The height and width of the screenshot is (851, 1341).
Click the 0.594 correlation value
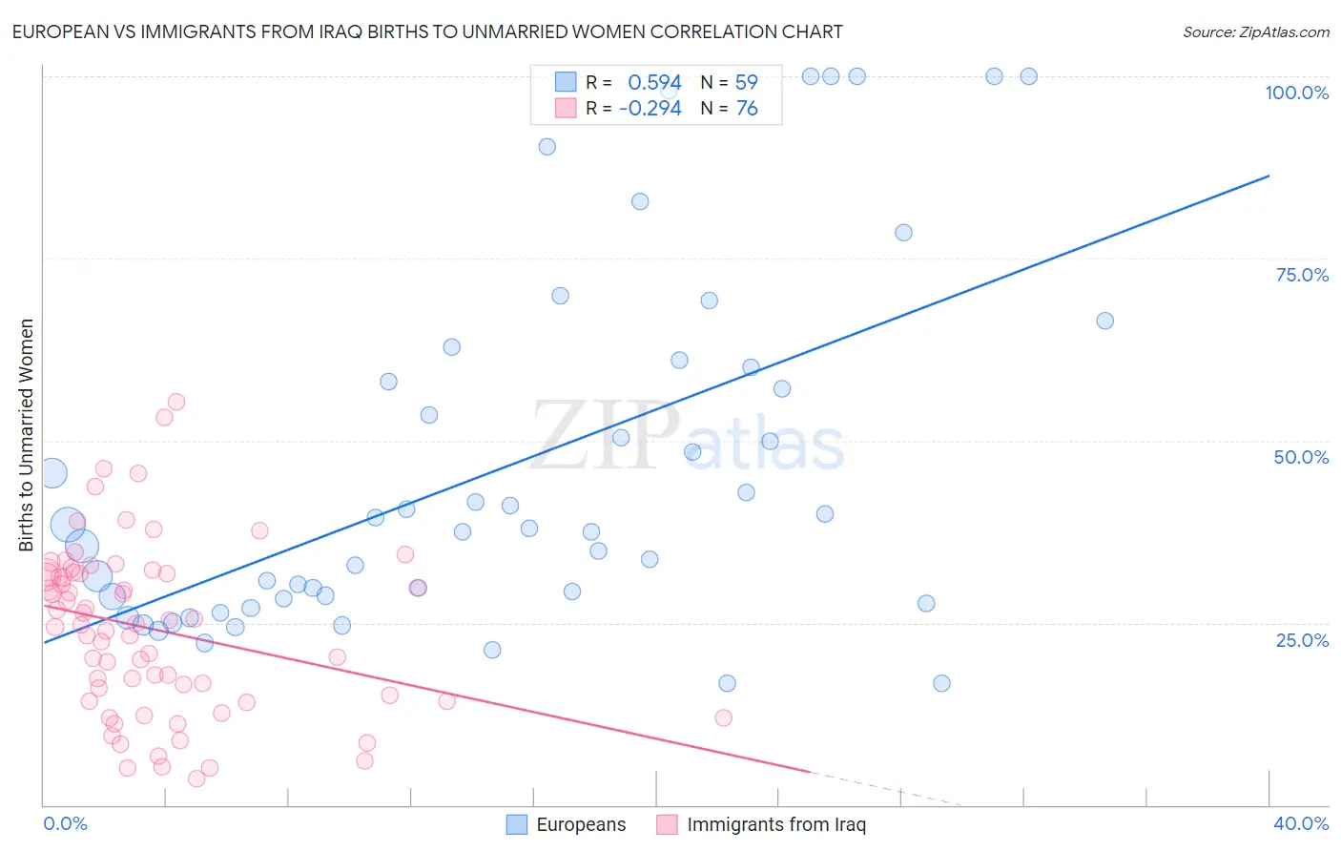pos(654,82)
